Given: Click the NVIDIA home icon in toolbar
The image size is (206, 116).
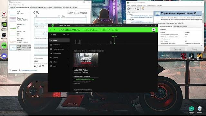Looking at the screenshot, I should (143, 9).
